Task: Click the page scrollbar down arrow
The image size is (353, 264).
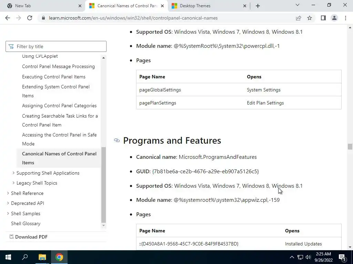Action: (350, 247)
